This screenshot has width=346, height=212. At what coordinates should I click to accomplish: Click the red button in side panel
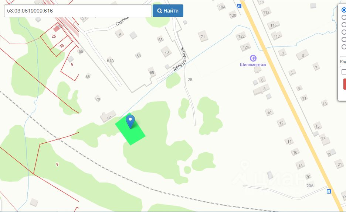[x=345, y=84]
